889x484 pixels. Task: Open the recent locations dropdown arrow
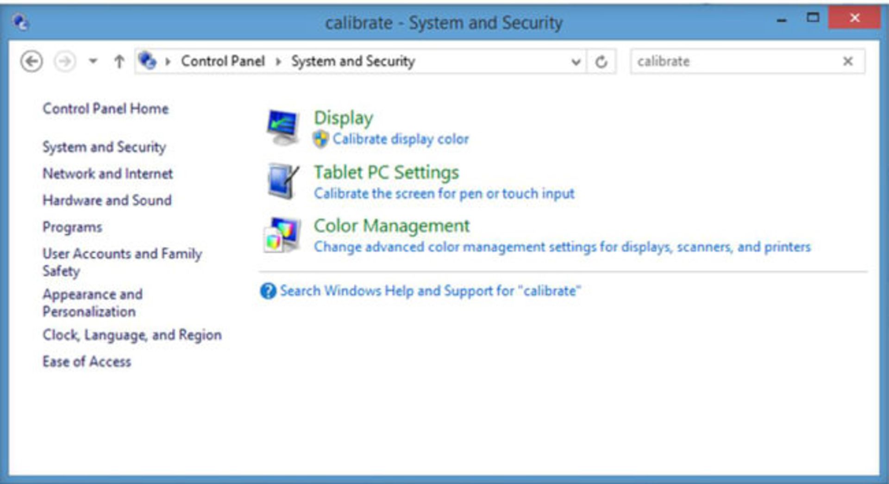pos(93,61)
